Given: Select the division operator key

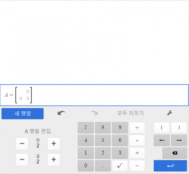Looking at the screenshot, I should coord(137,128).
